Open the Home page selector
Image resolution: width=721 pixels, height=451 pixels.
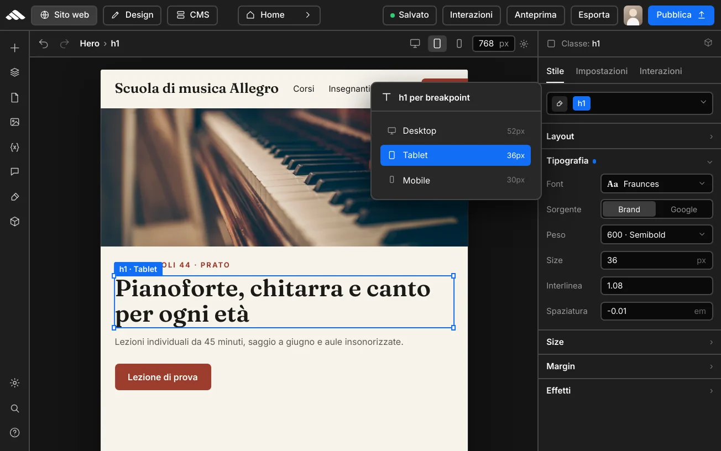click(x=279, y=15)
